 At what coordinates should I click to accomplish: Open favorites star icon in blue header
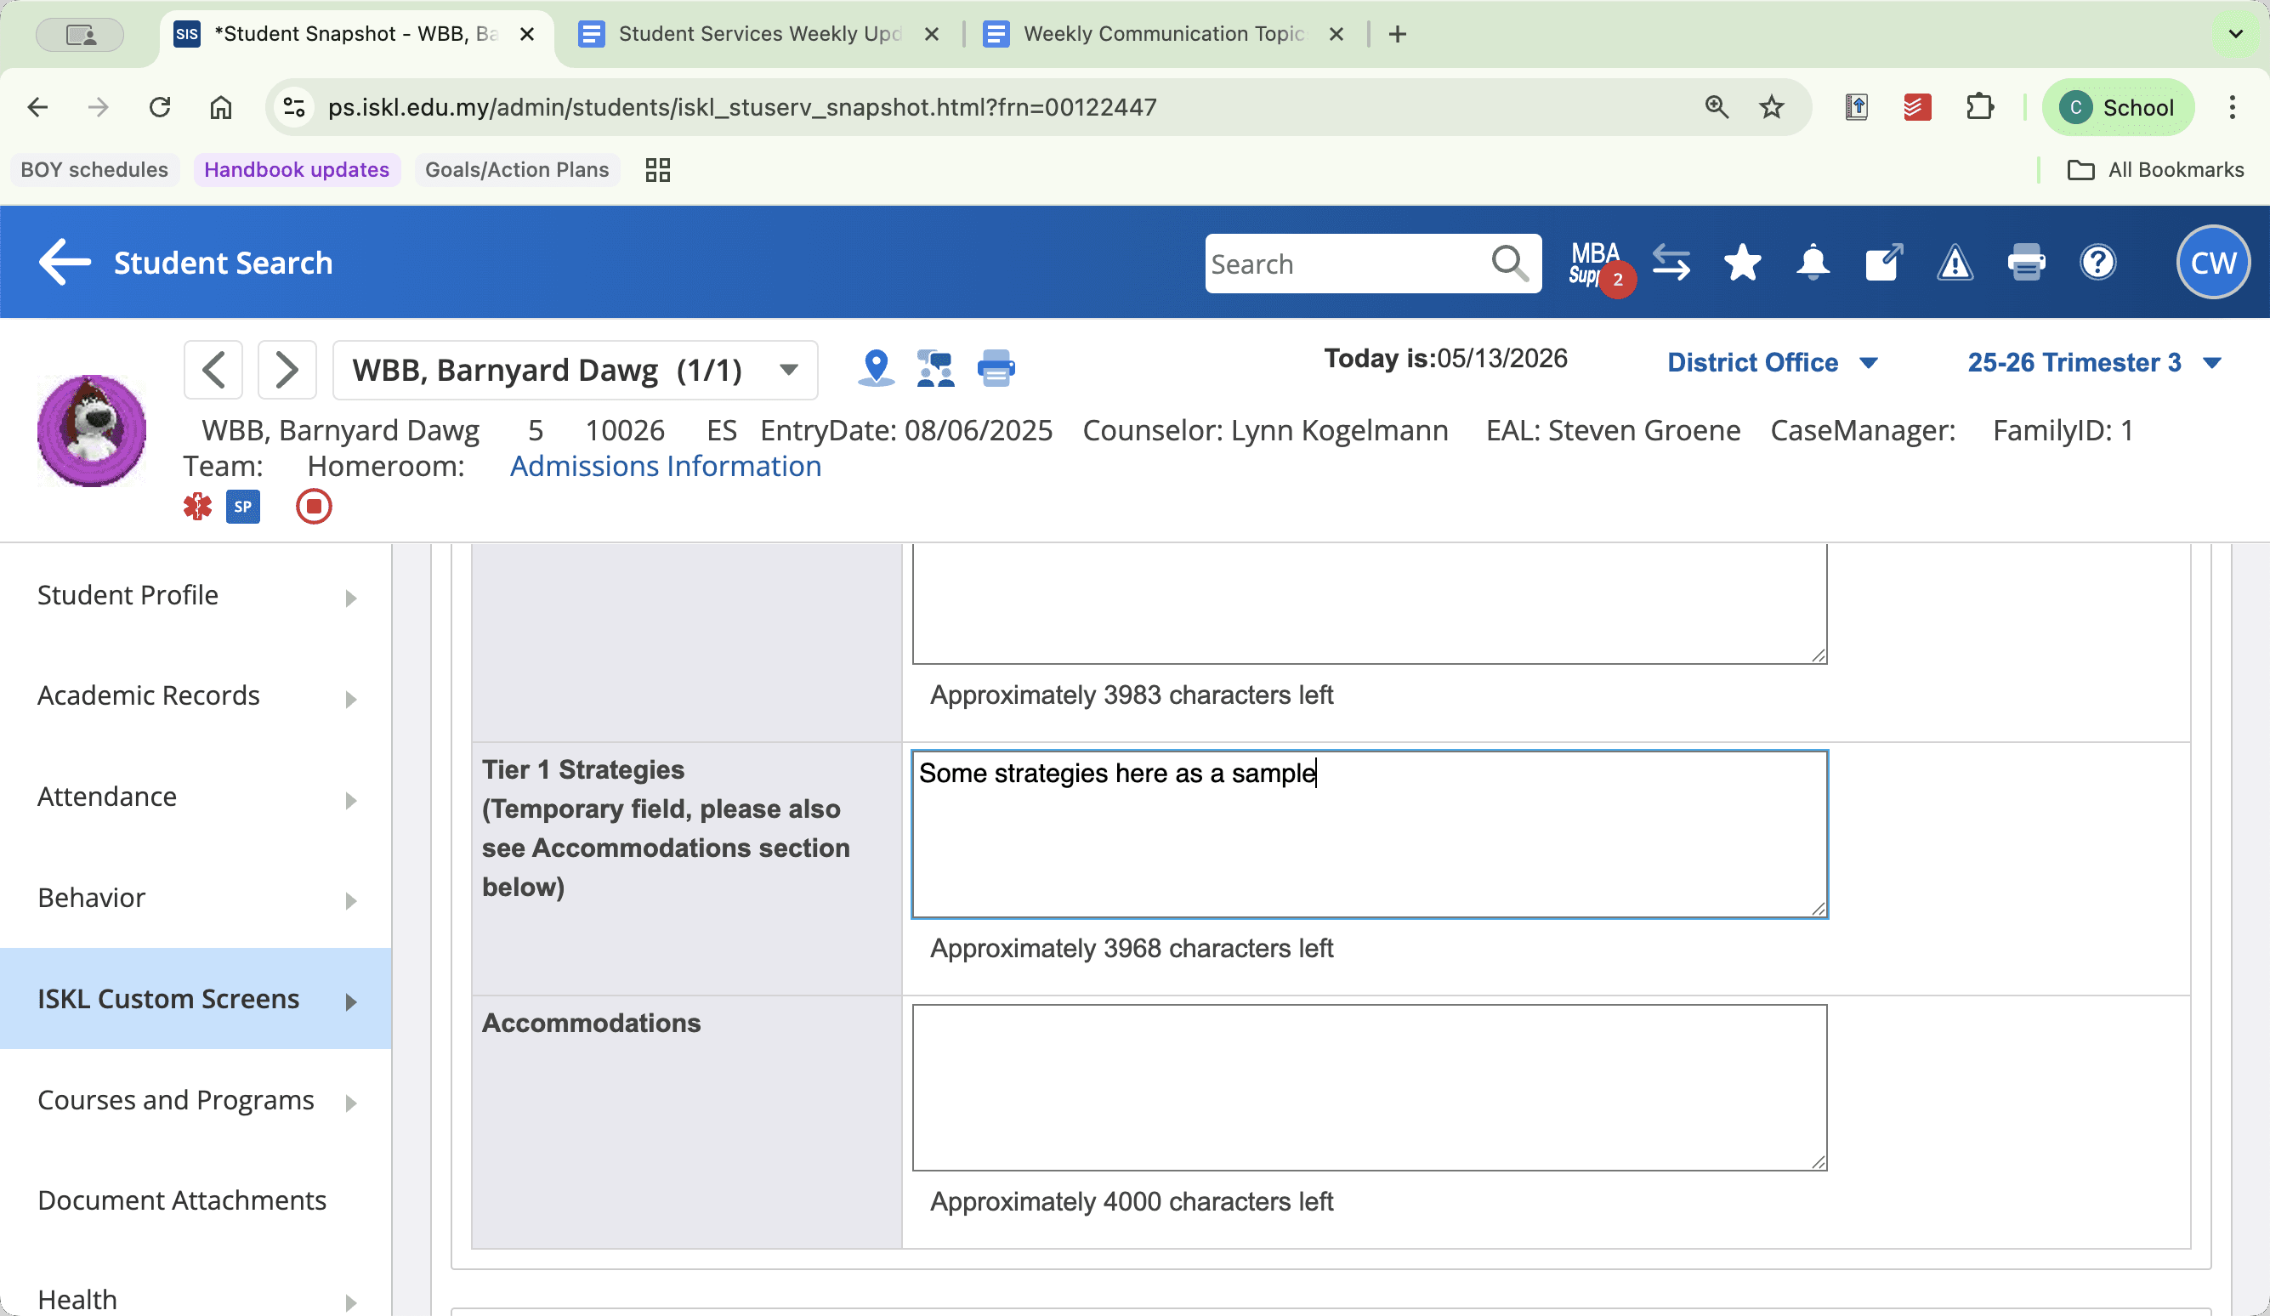pyautogui.click(x=1742, y=263)
